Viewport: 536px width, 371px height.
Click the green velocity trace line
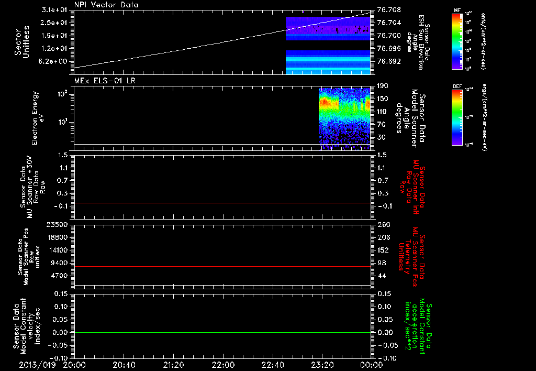(222, 332)
